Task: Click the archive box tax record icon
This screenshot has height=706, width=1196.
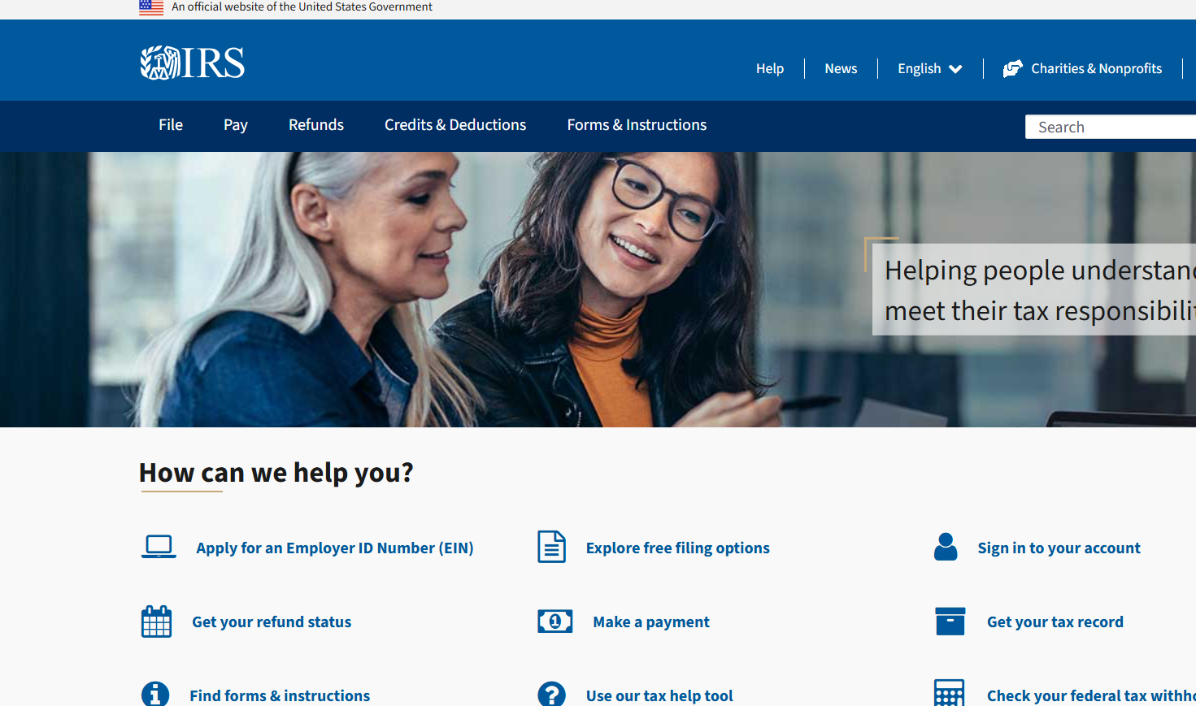Action: pos(950,622)
